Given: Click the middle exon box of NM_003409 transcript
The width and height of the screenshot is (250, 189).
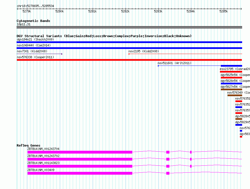Looking at the screenshot, I should [x=168, y=173].
